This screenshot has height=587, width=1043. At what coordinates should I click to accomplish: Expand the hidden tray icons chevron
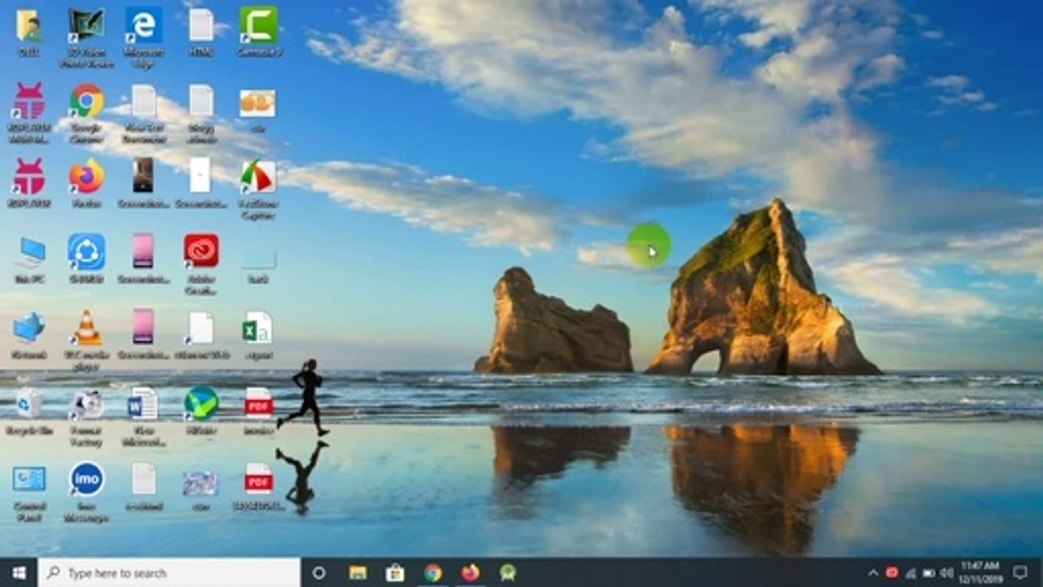click(x=874, y=573)
